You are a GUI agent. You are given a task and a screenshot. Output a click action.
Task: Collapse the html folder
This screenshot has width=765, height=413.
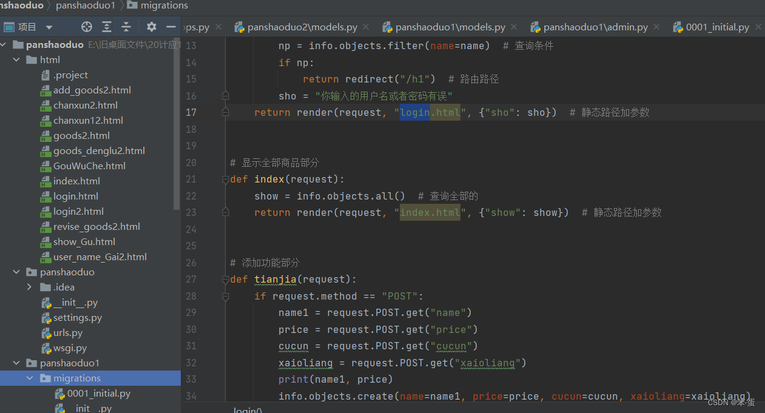tap(16, 59)
